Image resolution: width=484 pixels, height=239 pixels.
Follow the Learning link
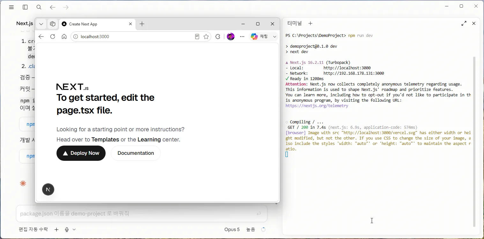point(149,140)
